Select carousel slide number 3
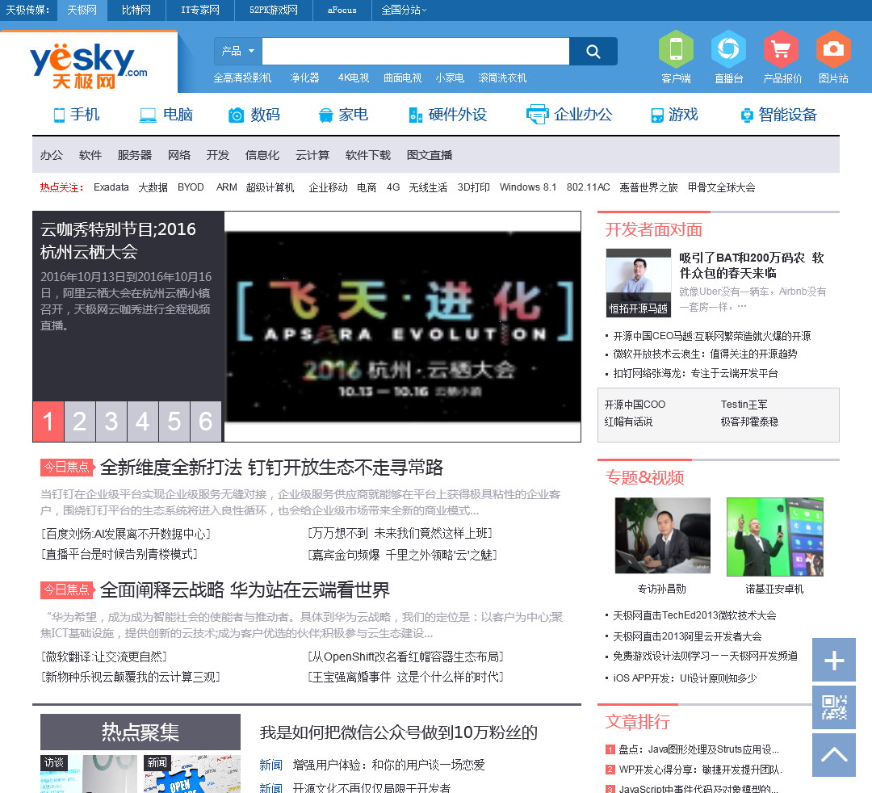Viewport: 872px width, 793px height. pos(111,422)
